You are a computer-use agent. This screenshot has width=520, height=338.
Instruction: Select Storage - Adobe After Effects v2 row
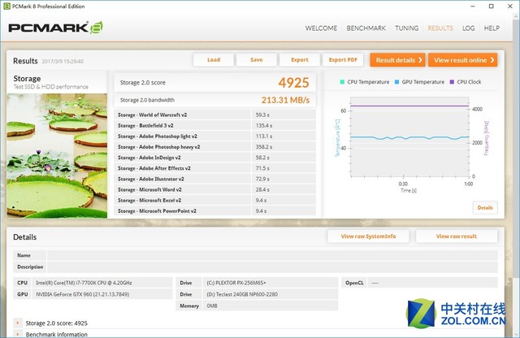(x=214, y=168)
